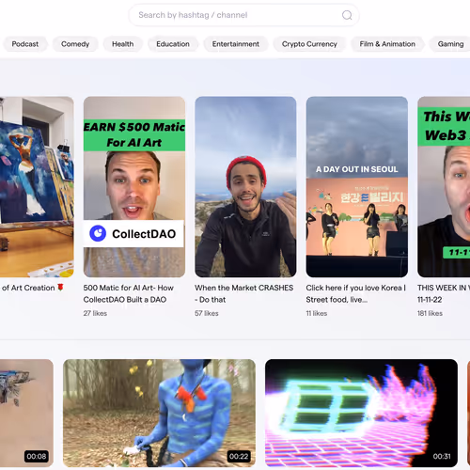Screen dimensions: 470x470
Task: Select the Gaming category chip
Action: pos(450,44)
